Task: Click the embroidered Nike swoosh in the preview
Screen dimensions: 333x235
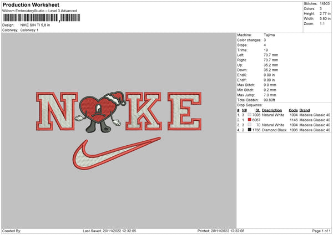Action: coord(117,154)
